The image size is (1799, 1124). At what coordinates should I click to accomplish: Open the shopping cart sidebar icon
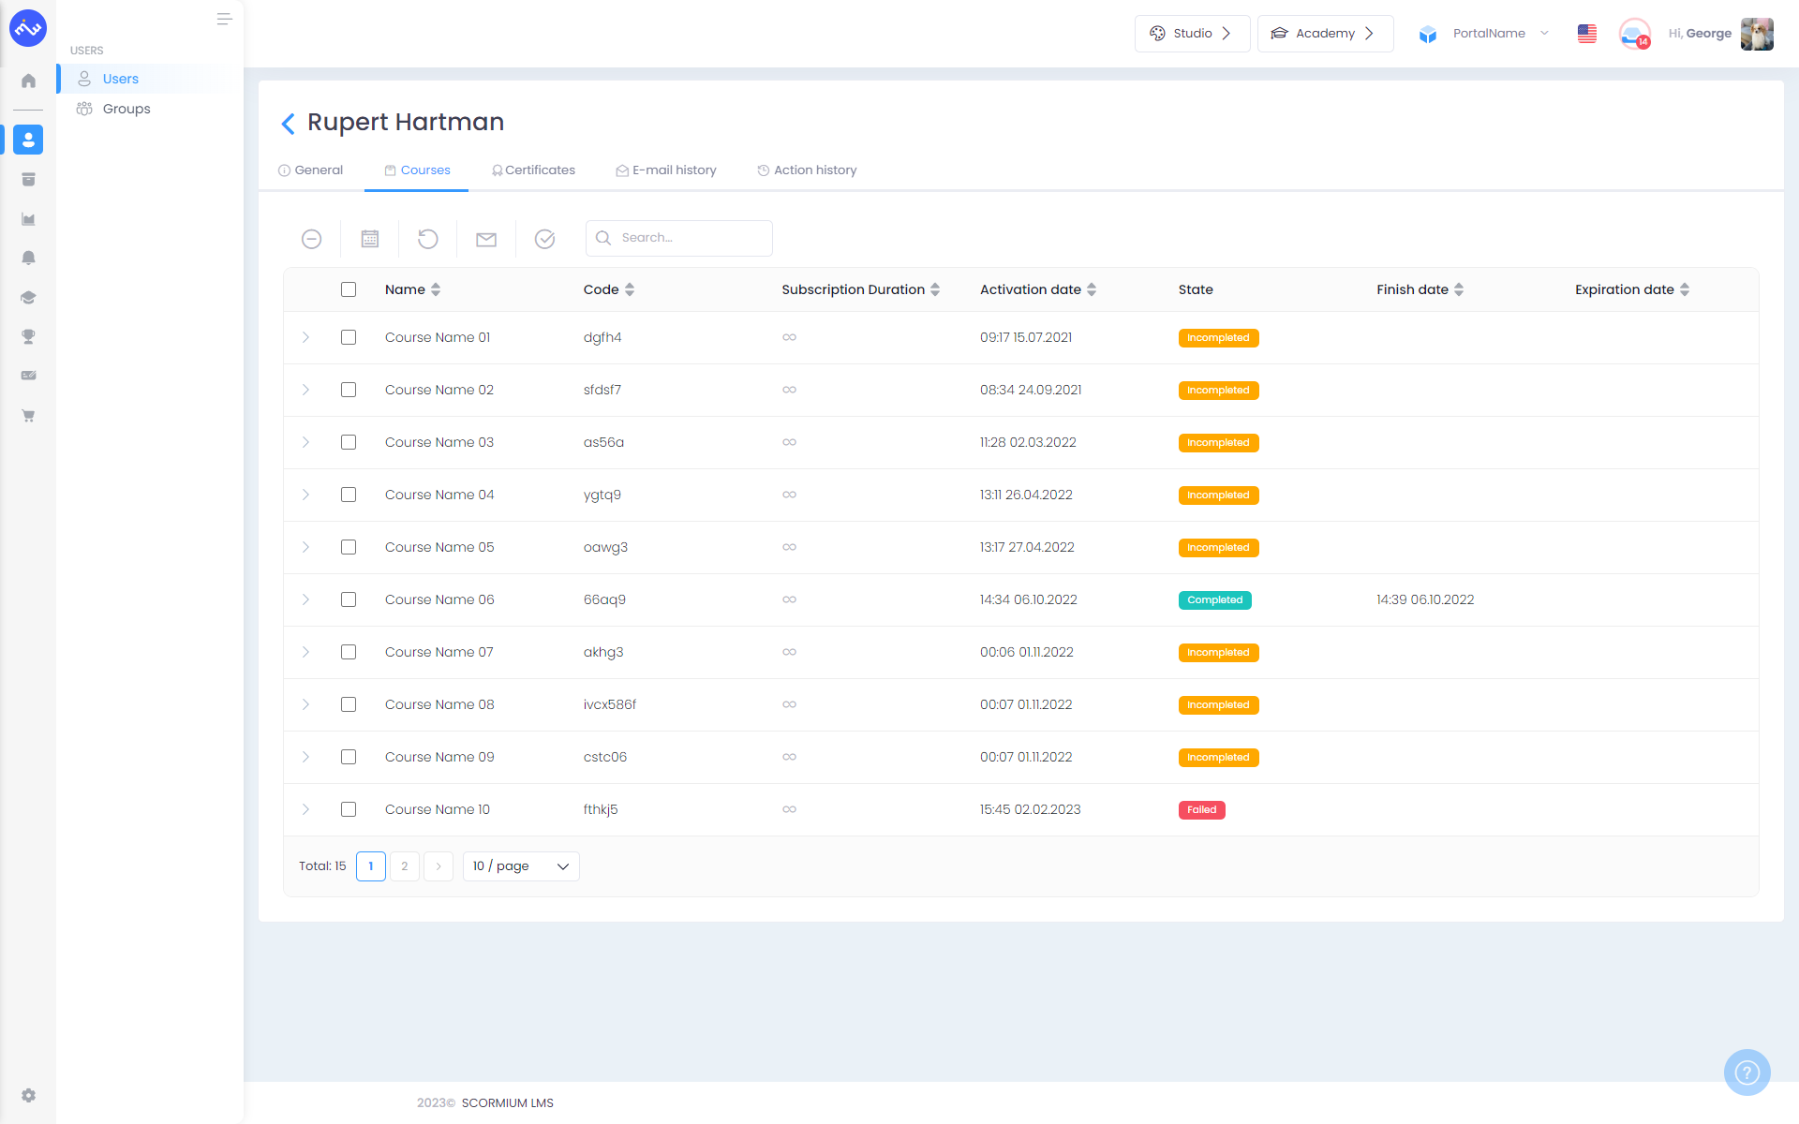28,415
